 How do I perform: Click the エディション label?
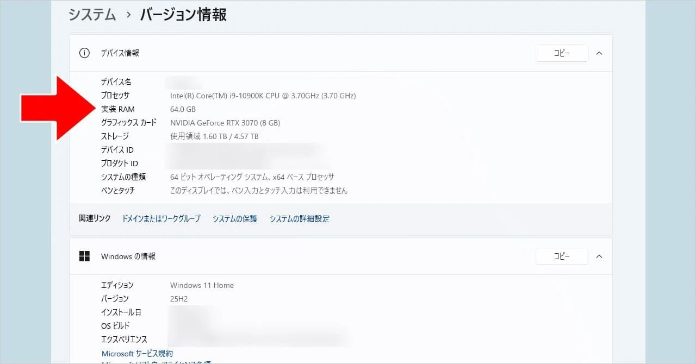point(117,285)
